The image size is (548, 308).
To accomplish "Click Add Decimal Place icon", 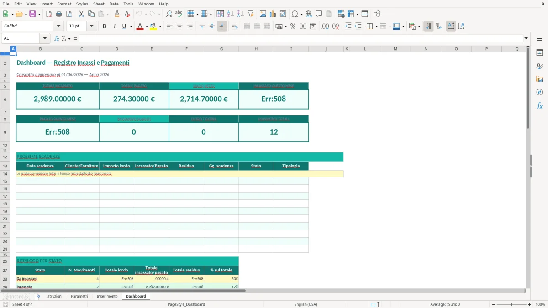I will coord(325,26).
